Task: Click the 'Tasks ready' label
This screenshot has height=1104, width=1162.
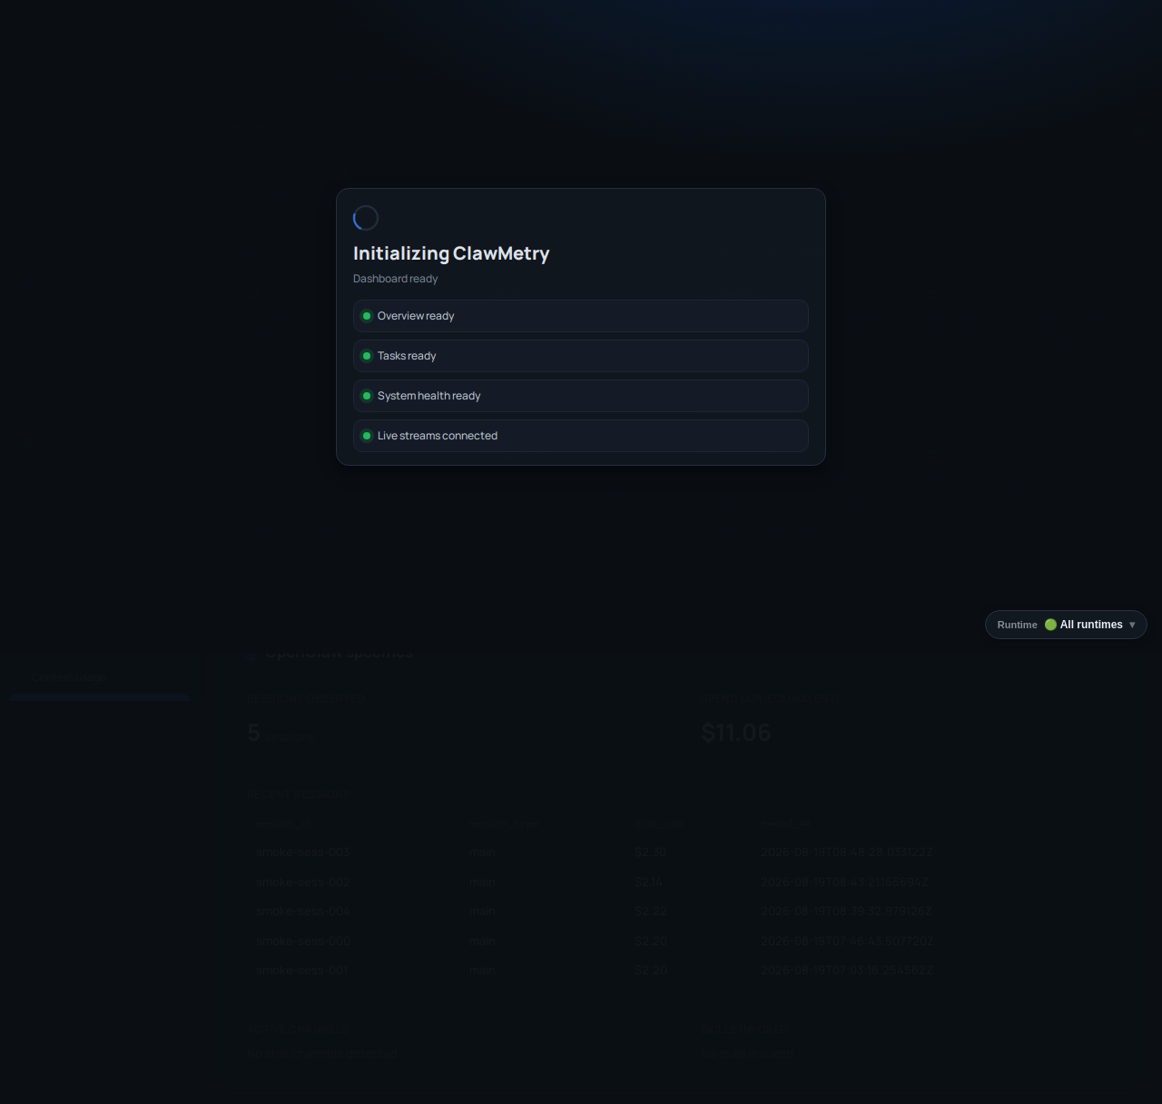Action: [x=407, y=356]
